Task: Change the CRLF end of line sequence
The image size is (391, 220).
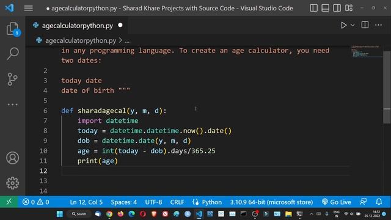Action: point(177,202)
